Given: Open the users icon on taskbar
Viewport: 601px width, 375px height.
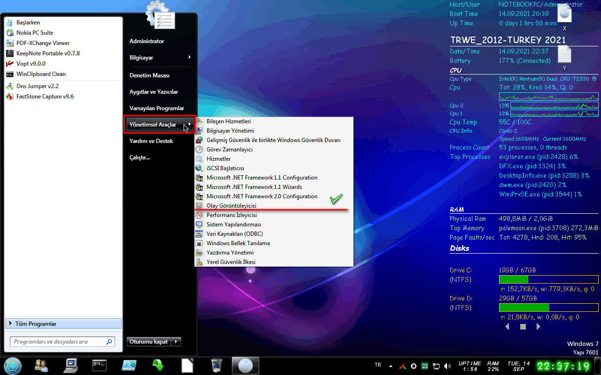Looking at the screenshot, I should 41,365.
